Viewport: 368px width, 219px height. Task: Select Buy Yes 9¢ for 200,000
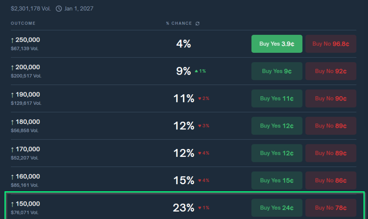tap(277, 71)
